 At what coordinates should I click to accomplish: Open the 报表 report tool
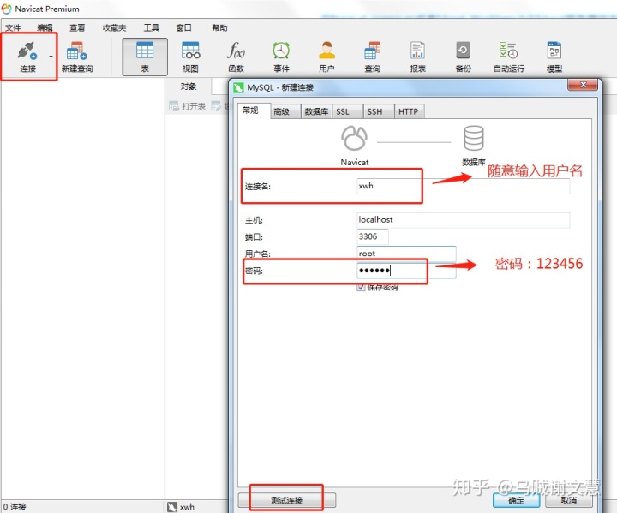tap(417, 57)
